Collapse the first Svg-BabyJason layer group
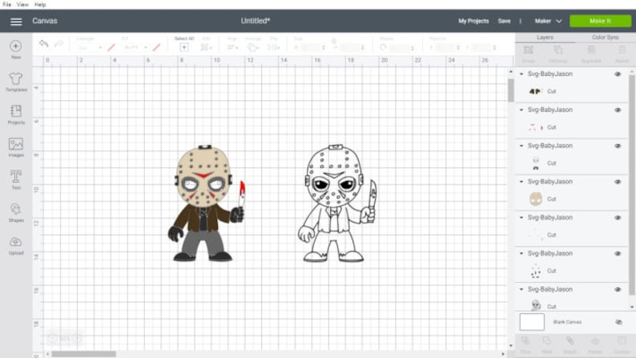The image size is (636, 358). (521, 74)
